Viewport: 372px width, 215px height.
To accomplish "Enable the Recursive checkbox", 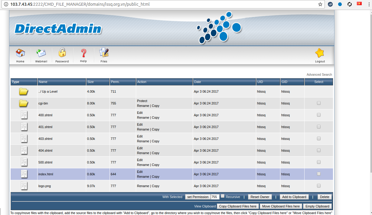I will 223,196.
